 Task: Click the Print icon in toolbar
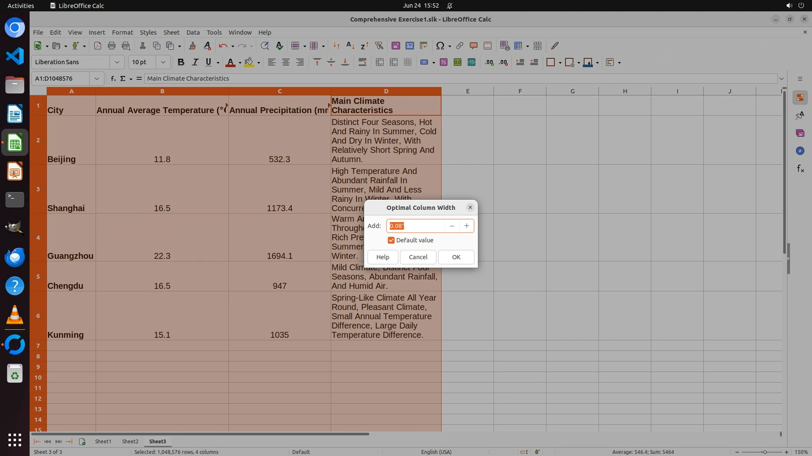point(112,46)
